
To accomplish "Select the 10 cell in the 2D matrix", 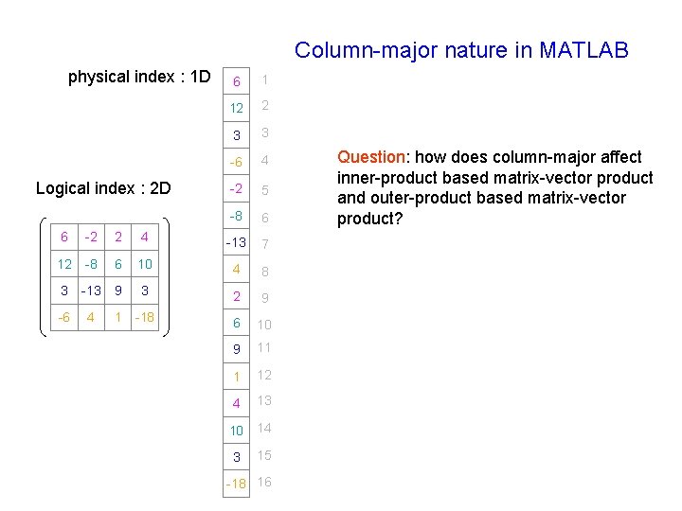I will coord(144,264).
